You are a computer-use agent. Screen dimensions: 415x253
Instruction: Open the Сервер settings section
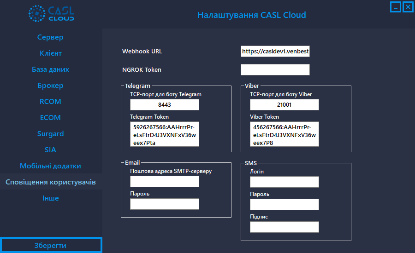pos(50,37)
